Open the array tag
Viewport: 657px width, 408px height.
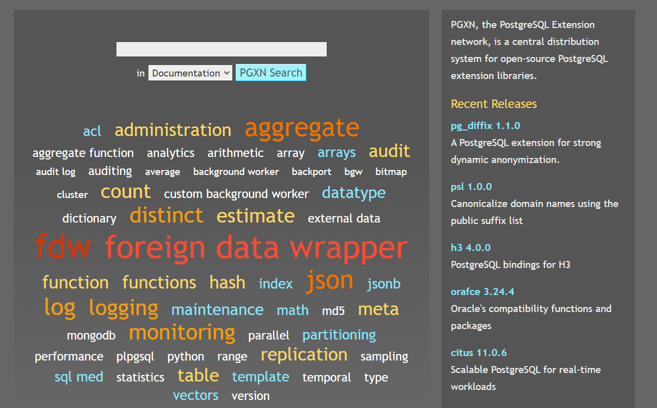pos(290,153)
